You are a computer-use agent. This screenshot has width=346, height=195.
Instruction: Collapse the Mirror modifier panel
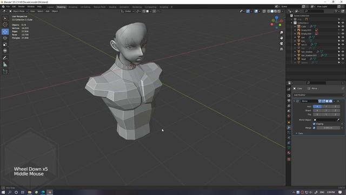click(x=294, y=101)
